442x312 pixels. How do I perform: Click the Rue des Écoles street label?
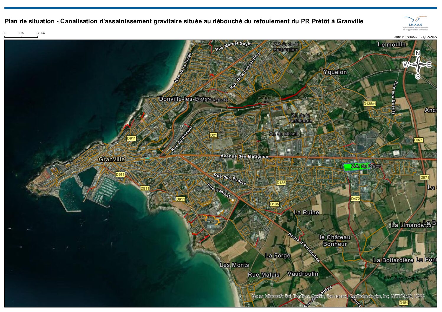pos(229,179)
